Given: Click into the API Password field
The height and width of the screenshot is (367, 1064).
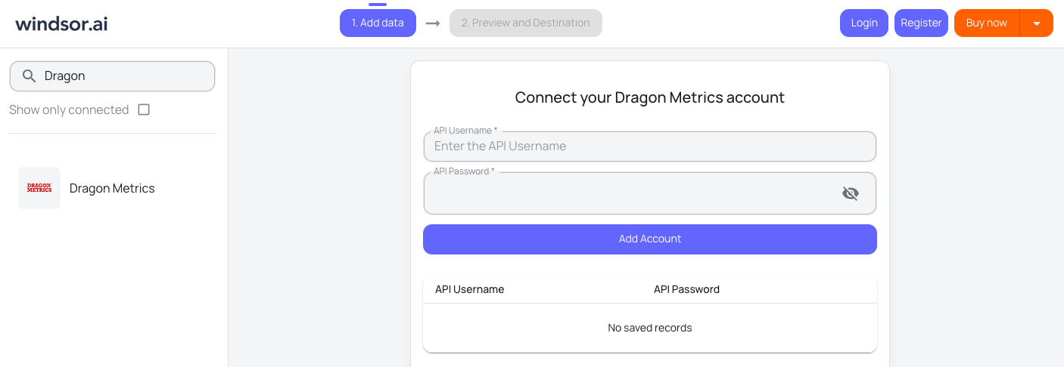Looking at the screenshot, I should pos(628,194).
